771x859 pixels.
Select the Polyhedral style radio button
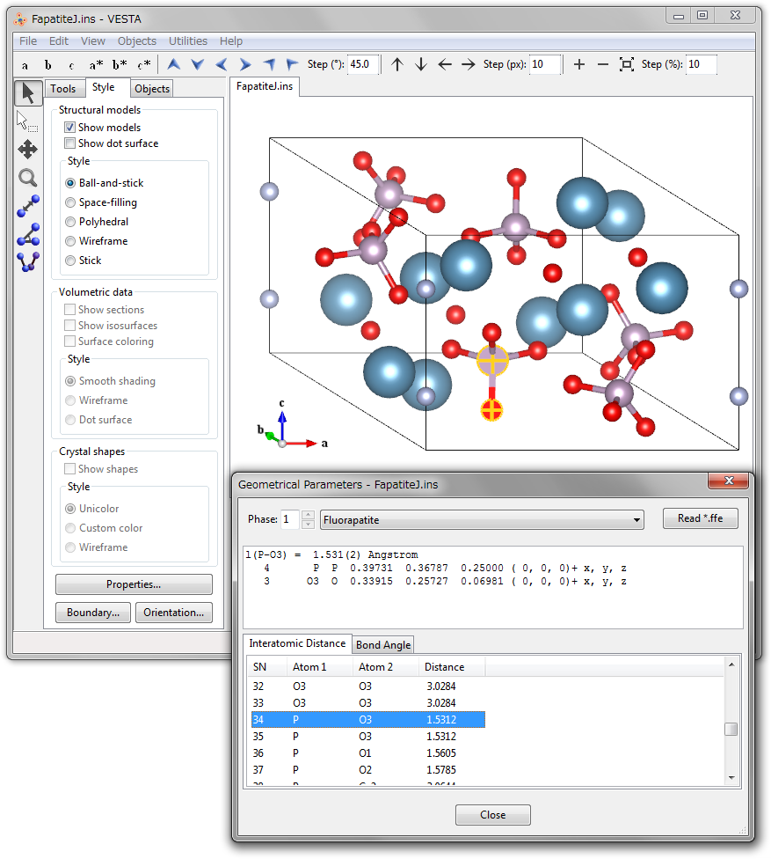pyautogui.click(x=70, y=222)
